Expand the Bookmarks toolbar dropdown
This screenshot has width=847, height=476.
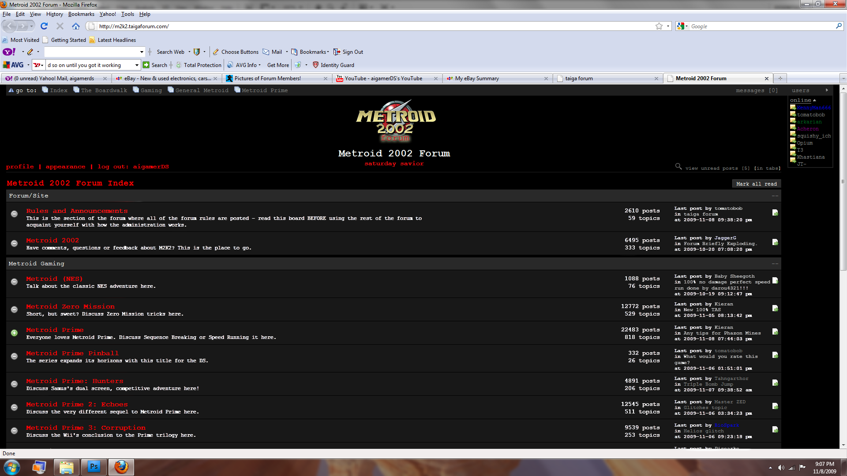pos(328,52)
